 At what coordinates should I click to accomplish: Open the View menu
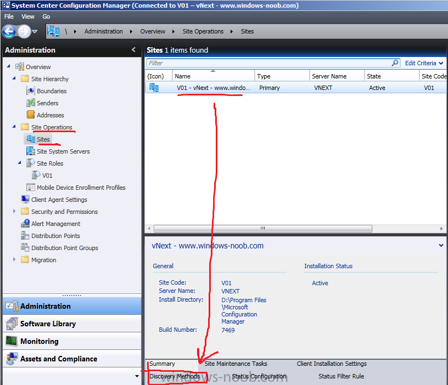[28, 16]
